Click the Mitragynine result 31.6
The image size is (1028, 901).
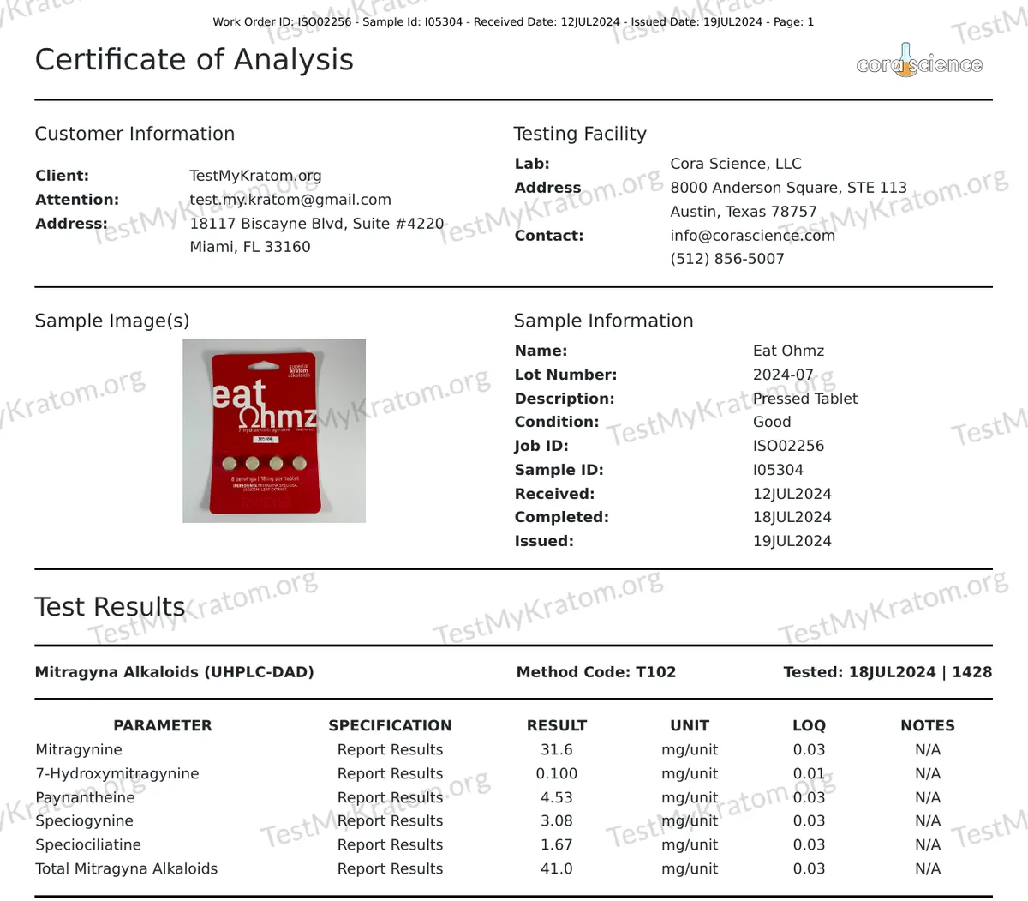(557, 749)
